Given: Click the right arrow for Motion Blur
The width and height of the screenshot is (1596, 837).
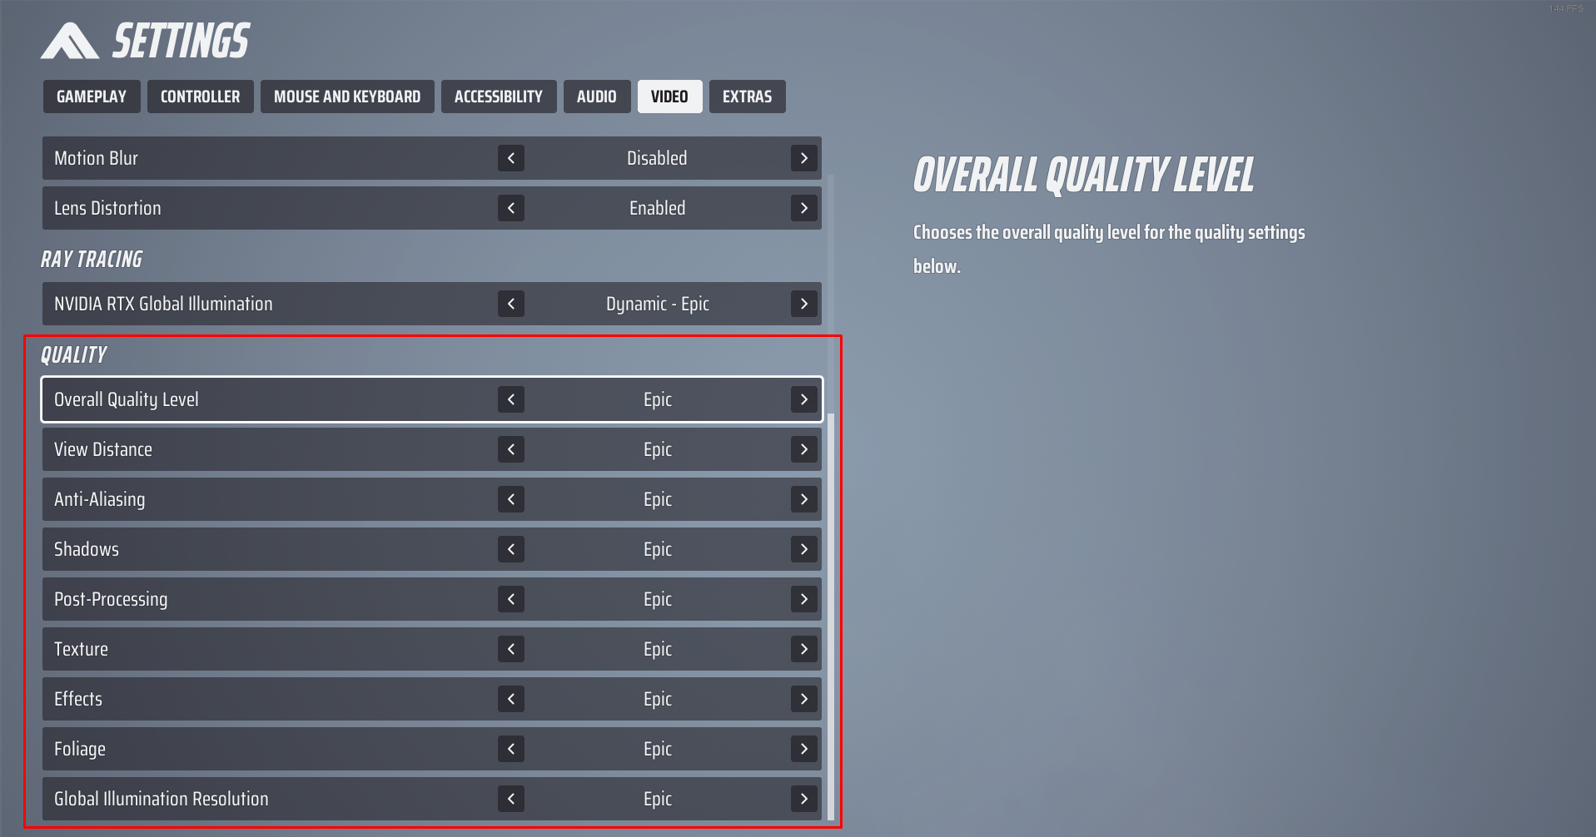Looking at the screenshot, I should [803, 158].
